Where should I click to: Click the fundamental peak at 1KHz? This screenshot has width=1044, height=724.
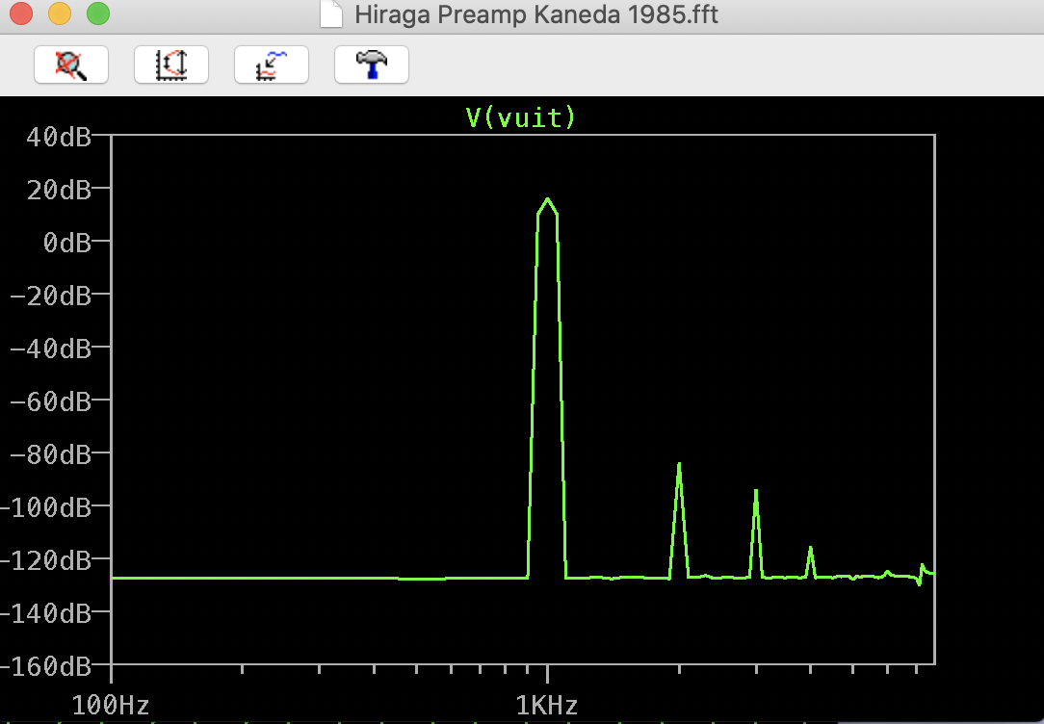[x=547, y=199]
